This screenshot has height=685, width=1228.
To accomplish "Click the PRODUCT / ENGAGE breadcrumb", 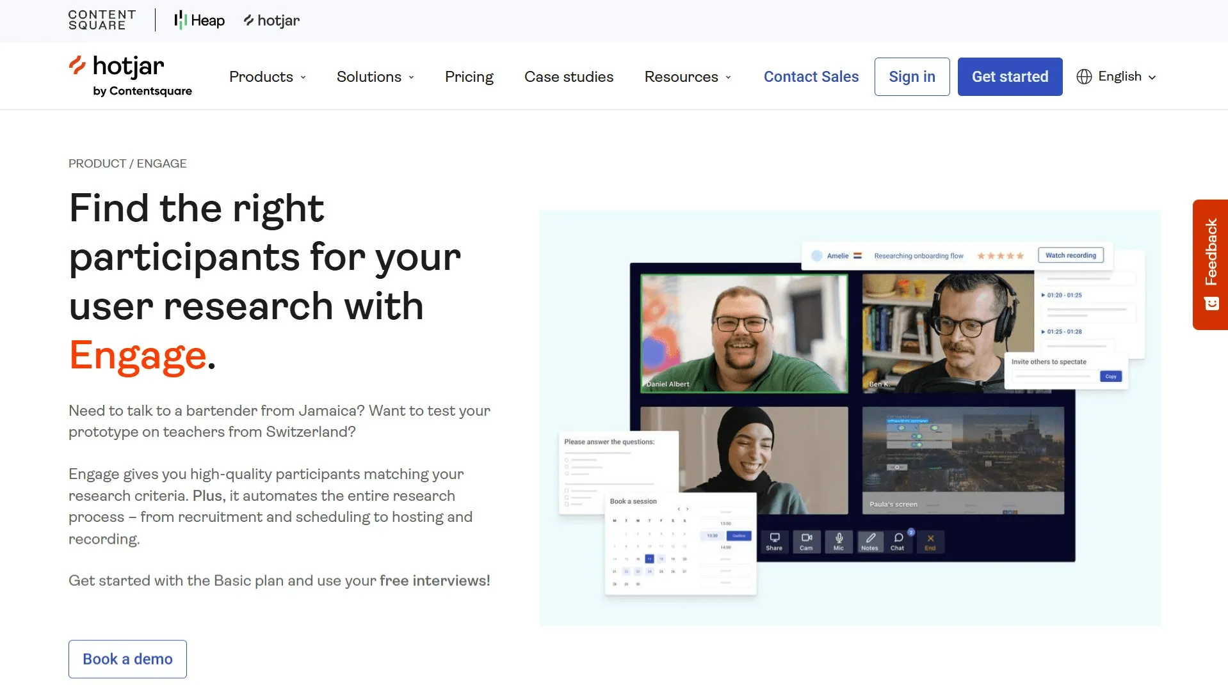I will click(127, 164).
